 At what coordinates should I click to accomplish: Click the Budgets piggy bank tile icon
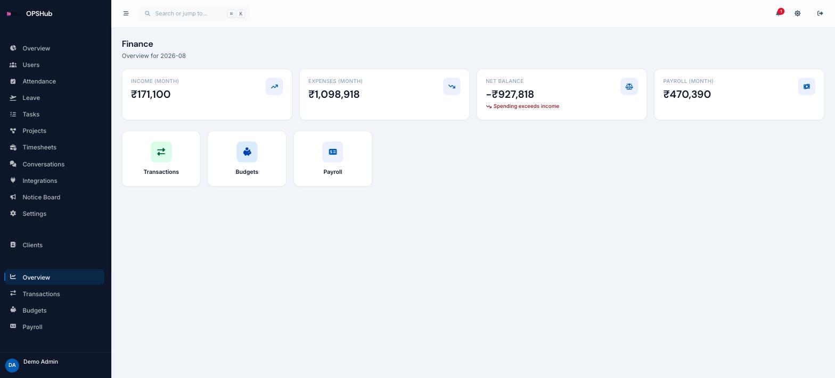(247, 152)
